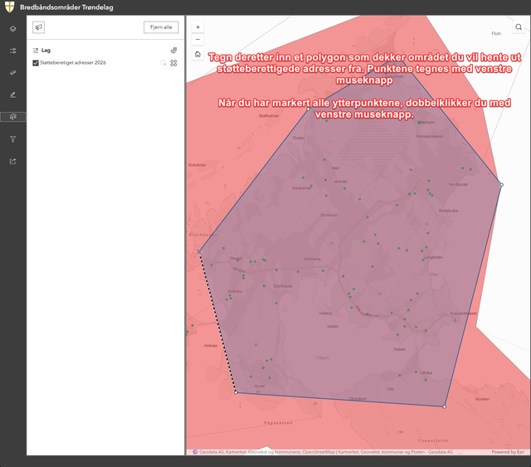Screen dimensions: 531x467
Task: Click polygon start vertex near Storhaugen
Action: [x=200, y=251]
